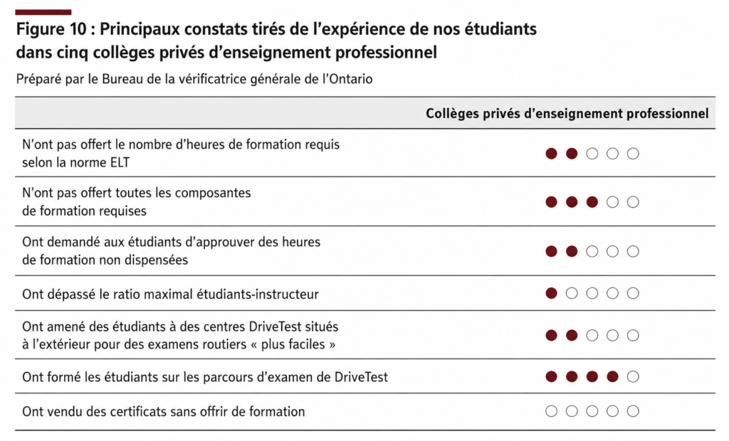Click second empty circle in ratio étudiants-instructeur row
The height and width of the screenshot is (441, 729).
592,293
